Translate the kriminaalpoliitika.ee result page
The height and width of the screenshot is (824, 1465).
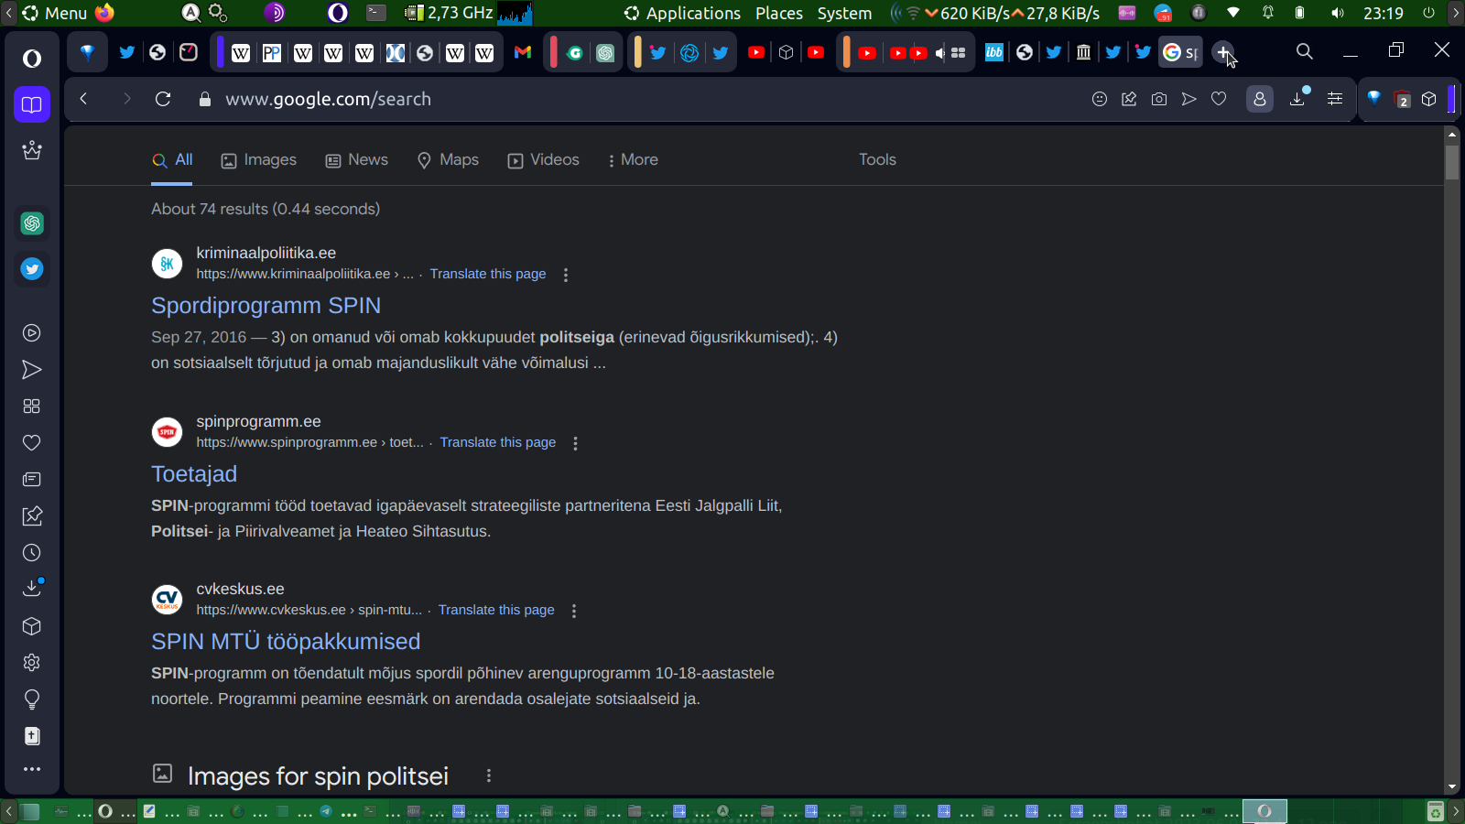[488, 274]
